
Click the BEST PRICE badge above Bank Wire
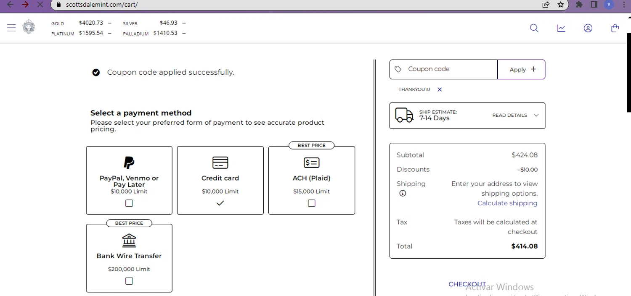click(129, 223)
